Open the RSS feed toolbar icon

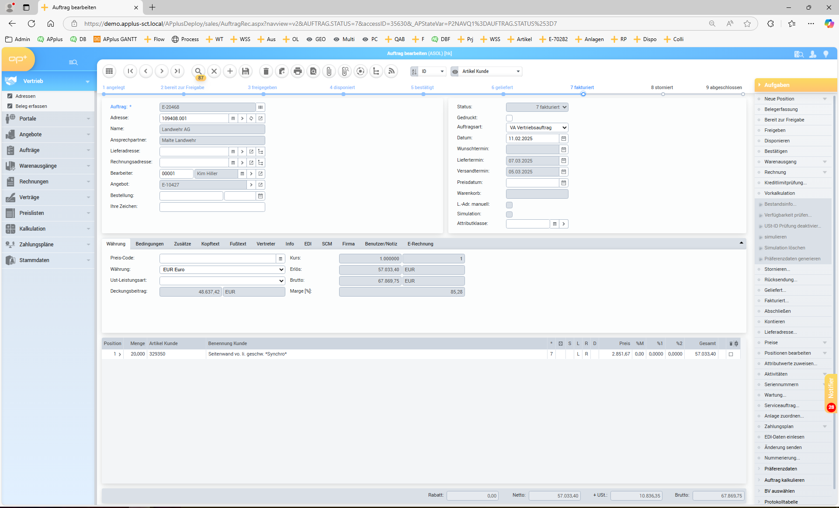[392, 71]
